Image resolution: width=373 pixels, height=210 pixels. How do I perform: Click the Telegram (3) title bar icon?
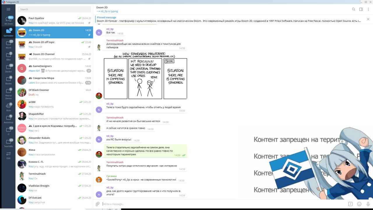pos(3,2)
